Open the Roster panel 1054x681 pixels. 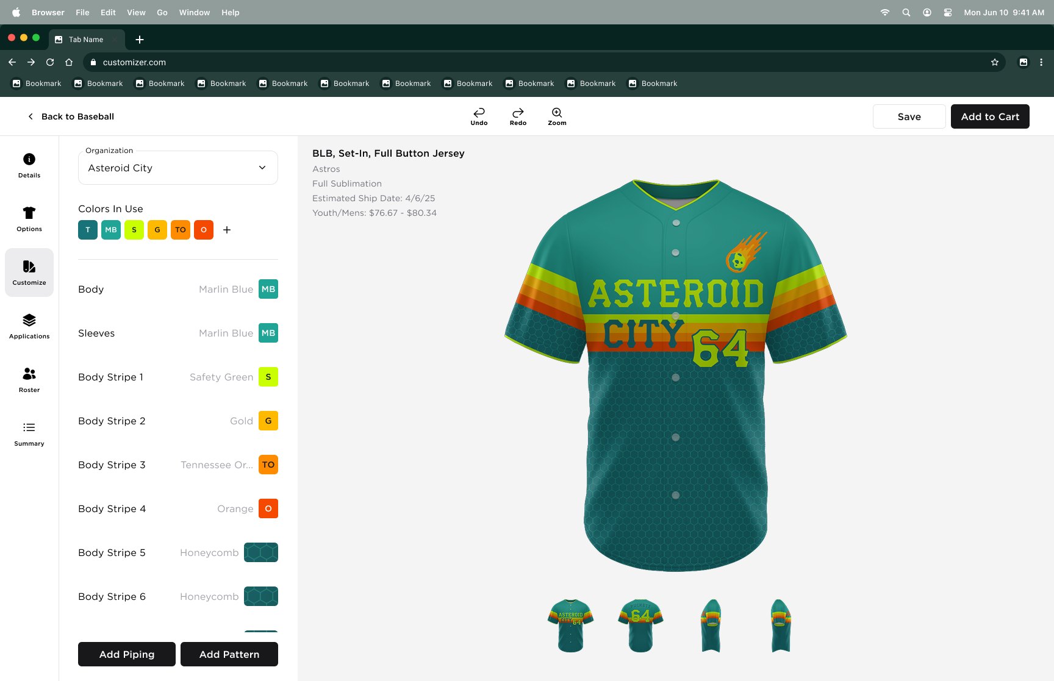pos(29,380)
